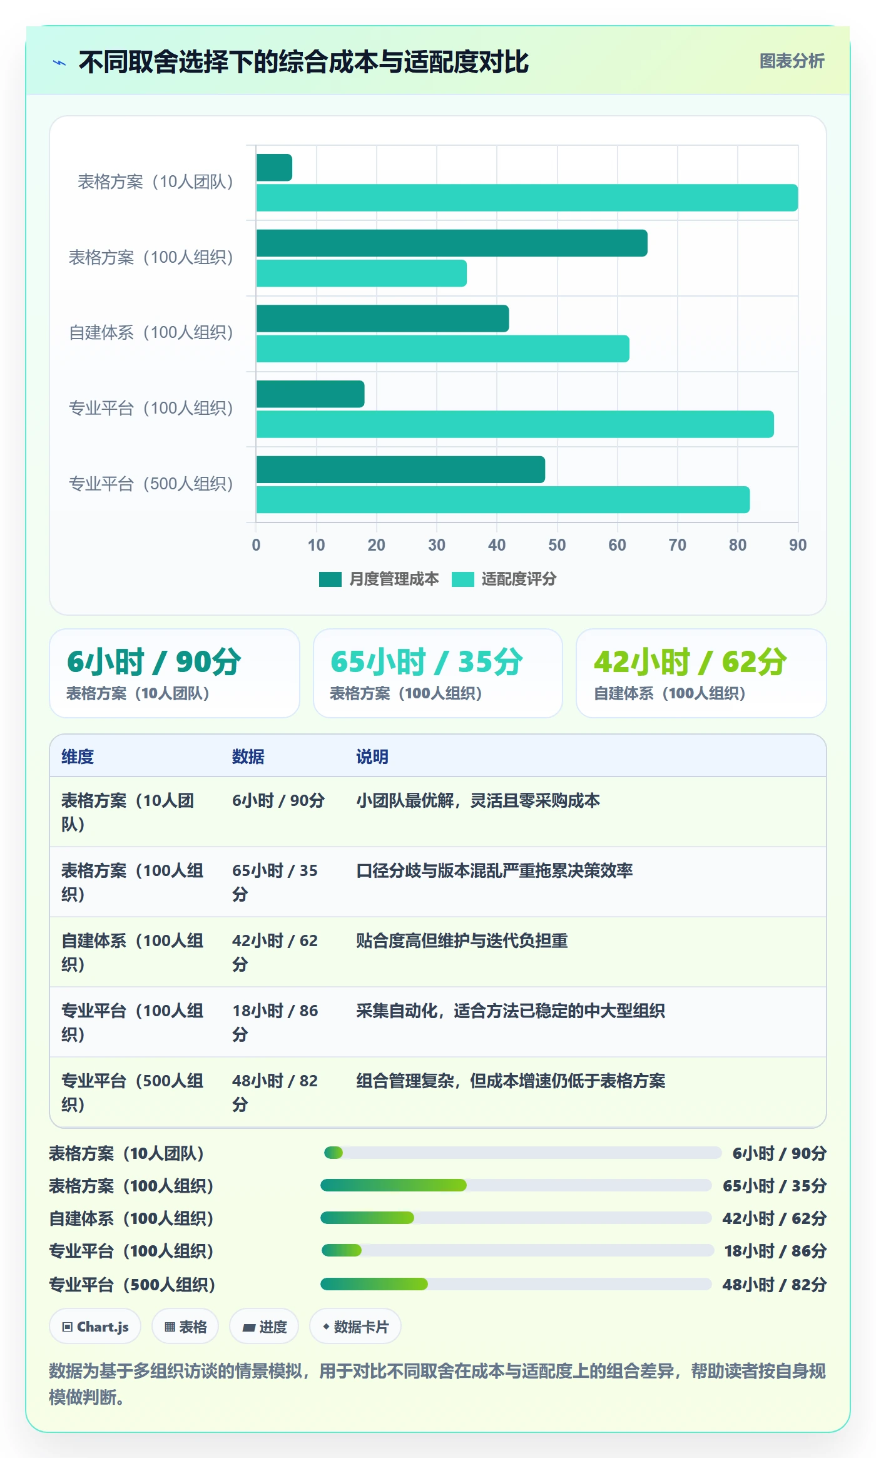876x1458 pixels.
Task: Click the progress bar next to 42小时 / 62分
Action: (516, 1218)
